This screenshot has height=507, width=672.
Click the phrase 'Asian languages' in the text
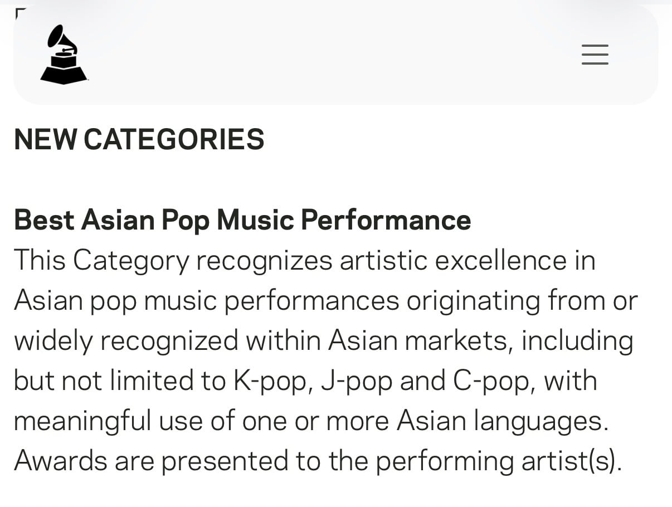(x=503, y=421)
